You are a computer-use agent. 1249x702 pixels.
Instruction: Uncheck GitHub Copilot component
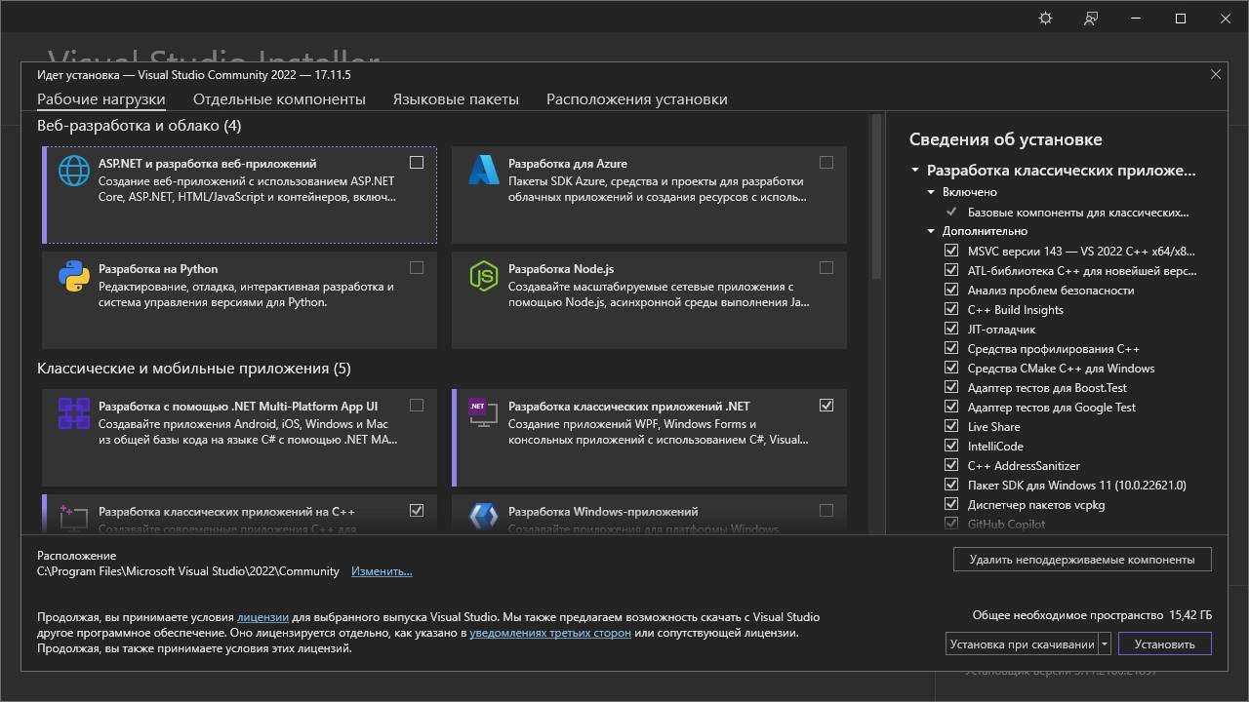[x=951, y=524]
